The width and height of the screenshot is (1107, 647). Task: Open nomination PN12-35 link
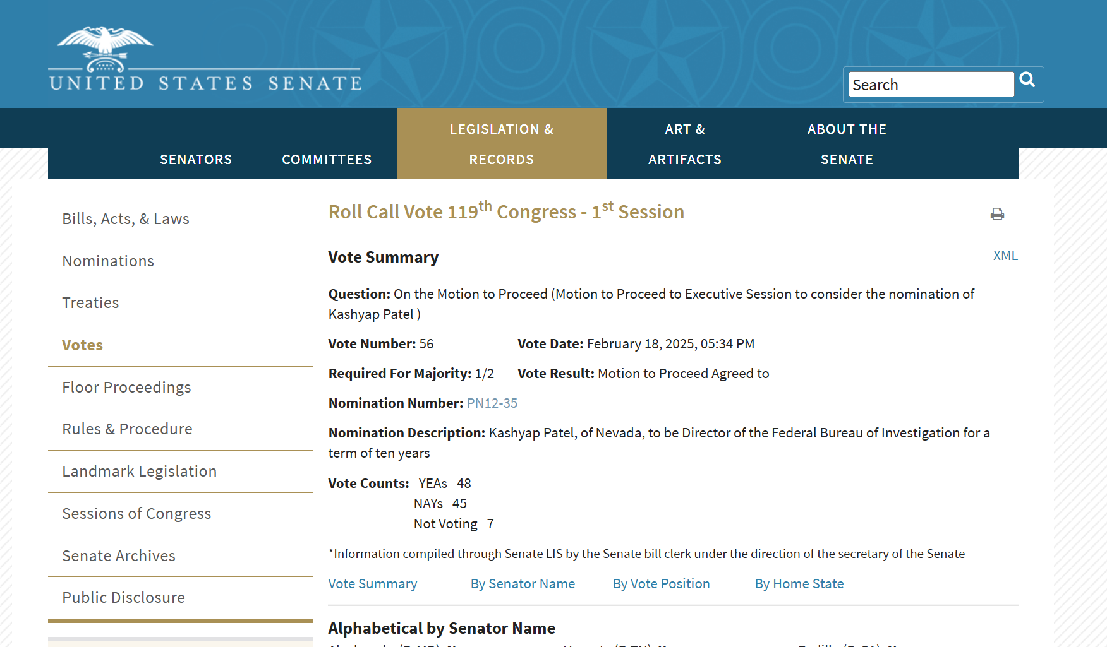(x=492, y=403)
